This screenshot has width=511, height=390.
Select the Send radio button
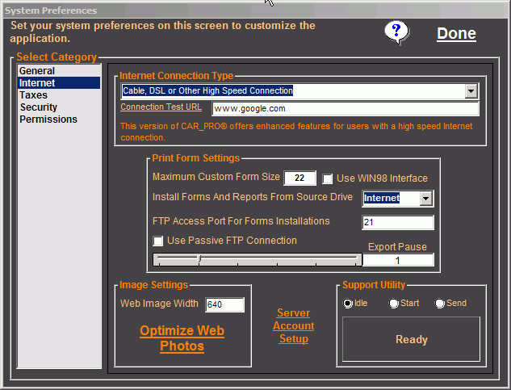pyautogui.click(x=440, y=304)
